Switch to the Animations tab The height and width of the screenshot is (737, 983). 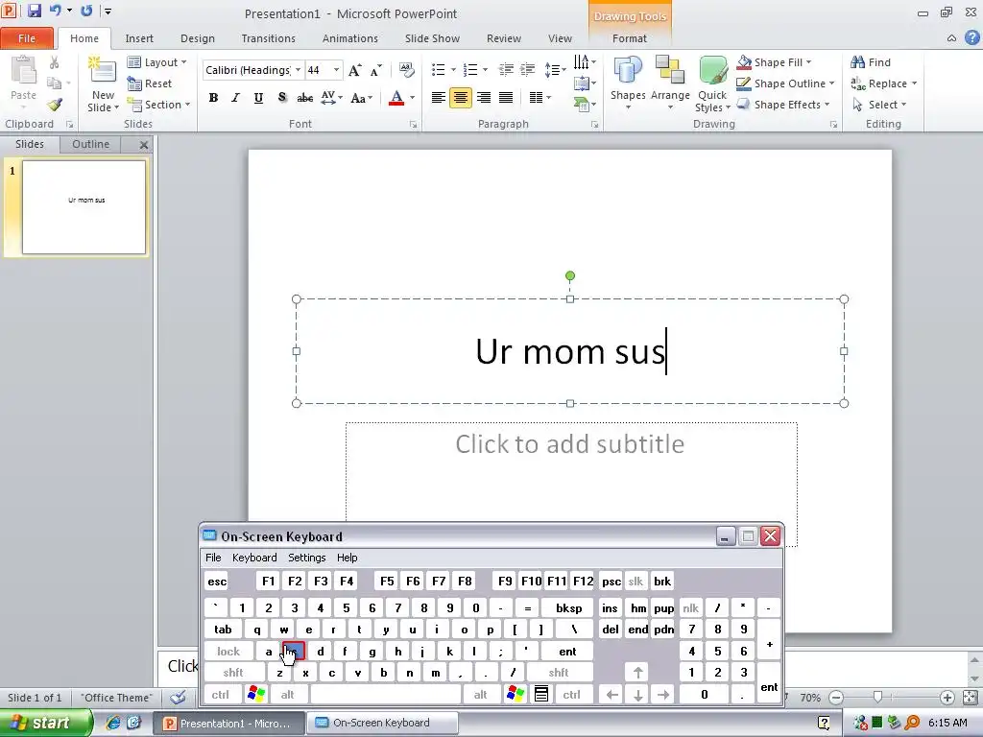(x=349, y=38)
